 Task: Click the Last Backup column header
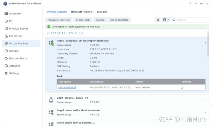pyautogui.click(x=96, y=82)
